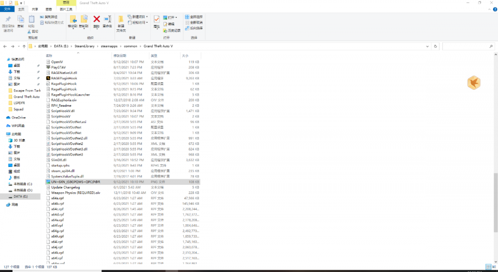Click the Copy path (复制路径) button
This screenshot has height=272, width=498.
49,17
